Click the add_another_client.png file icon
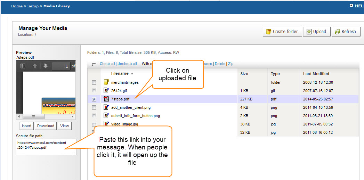Screen dimensions: 364x180 pos(106,107)
